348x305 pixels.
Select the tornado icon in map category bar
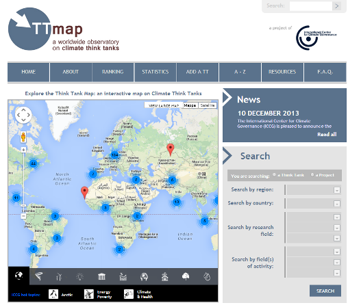39,276
